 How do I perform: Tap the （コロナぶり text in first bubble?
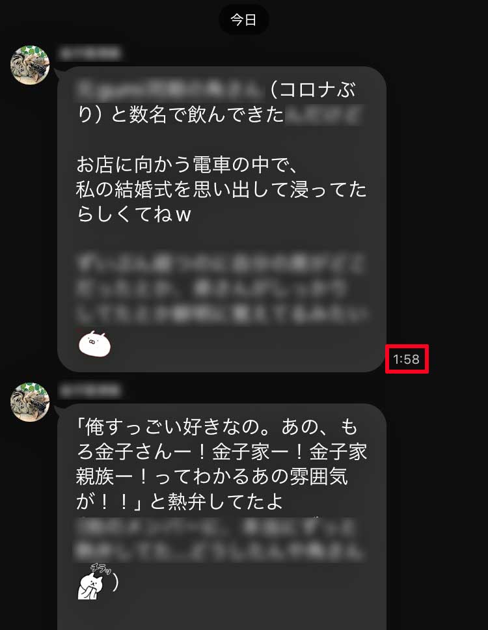click(313, 89)
